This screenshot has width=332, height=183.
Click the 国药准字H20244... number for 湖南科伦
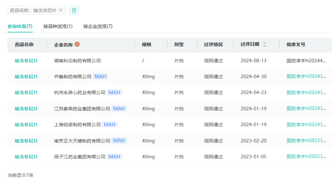(x=306, y=61)
